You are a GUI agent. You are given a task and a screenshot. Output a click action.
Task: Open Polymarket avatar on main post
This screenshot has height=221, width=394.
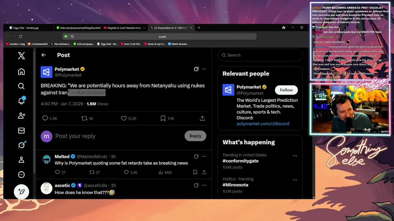[x=46, y=72]
